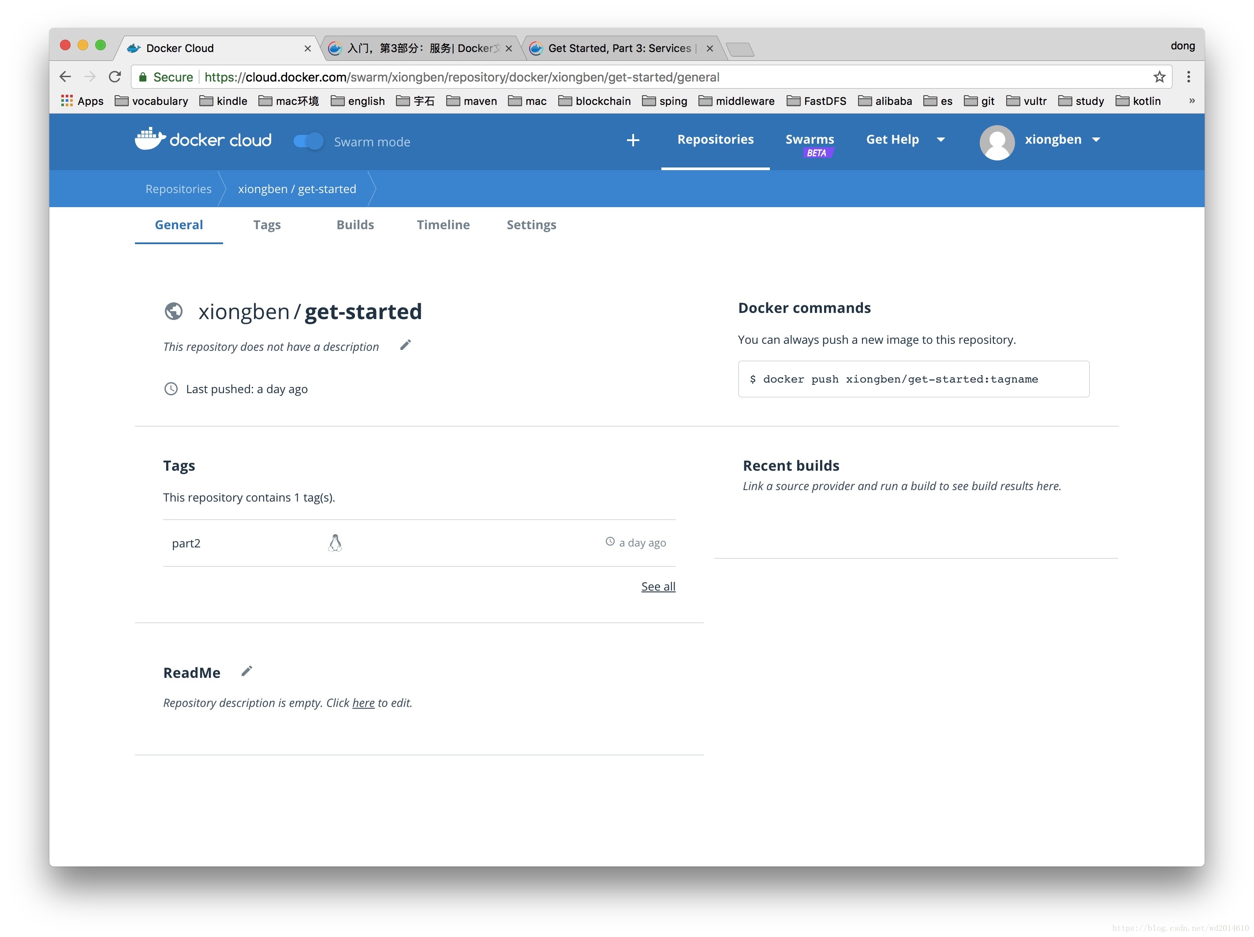Open the Settings tab
Image resolution: width=1254 pixels, height=937 pixels.
pyautogui.click(x=531, y=225)
